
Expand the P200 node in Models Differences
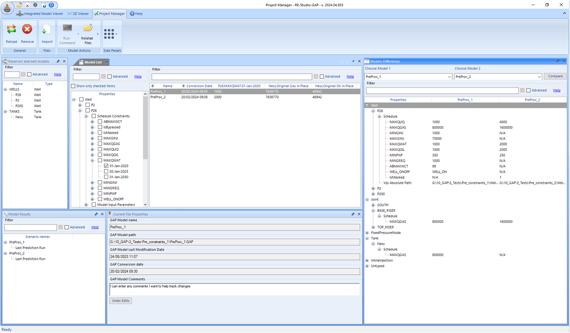[373, 194]
